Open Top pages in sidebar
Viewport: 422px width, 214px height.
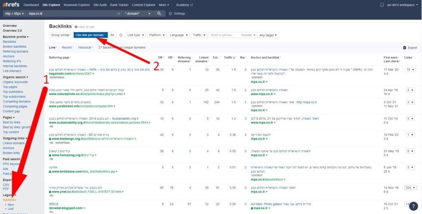click(10, 87)
